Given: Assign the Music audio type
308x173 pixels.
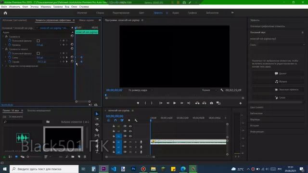Looking at the screenshot, I should tap(278, 81).
